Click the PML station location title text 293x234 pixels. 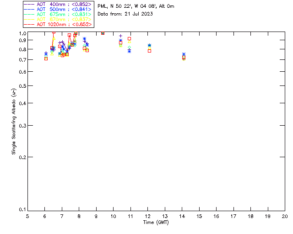coord(136,6)
